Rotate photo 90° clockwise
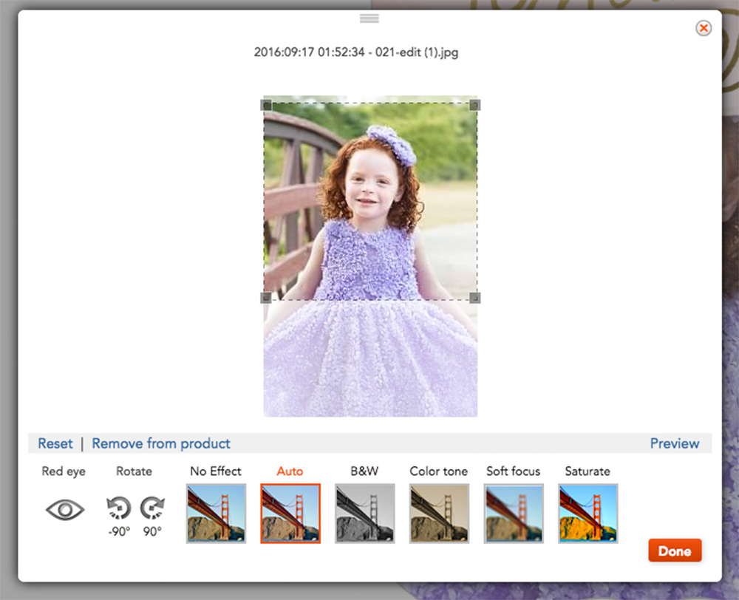Screen dimensions: 739x600 tap(153, 508)
